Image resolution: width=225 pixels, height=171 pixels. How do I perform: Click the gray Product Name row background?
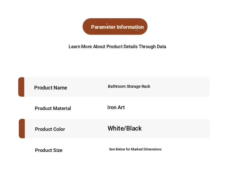114,87
